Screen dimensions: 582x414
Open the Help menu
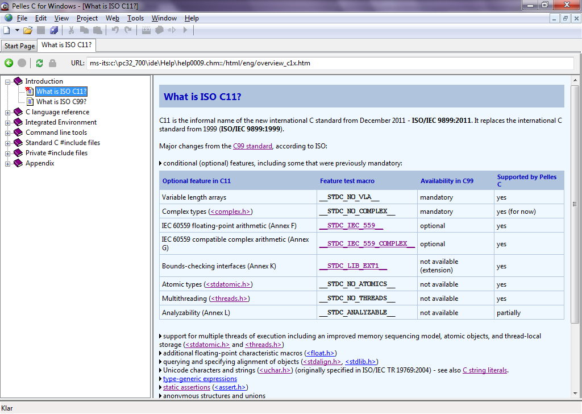192,18
